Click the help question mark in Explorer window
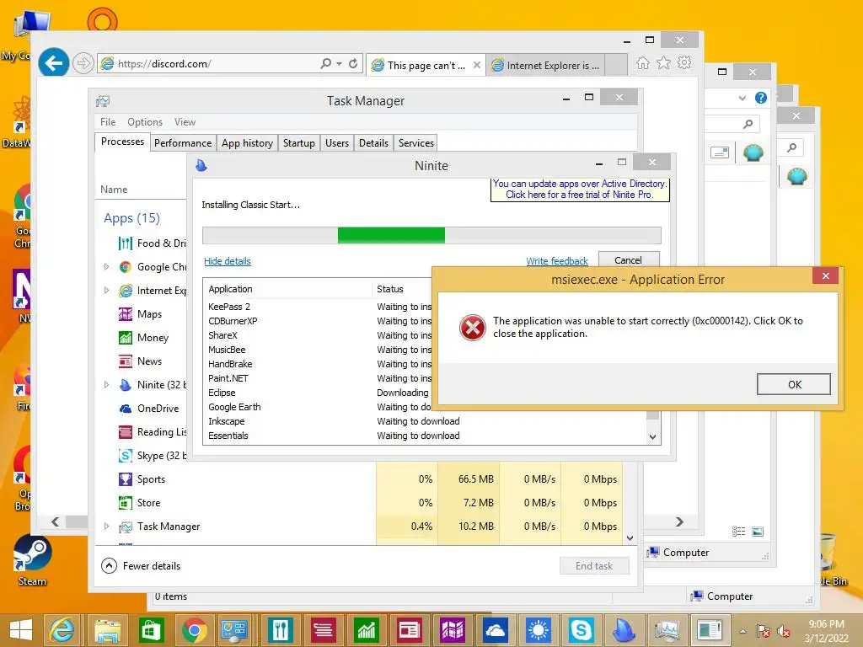Image resolution: width=863 pixels, height=647 pixels. pos(761,98)
